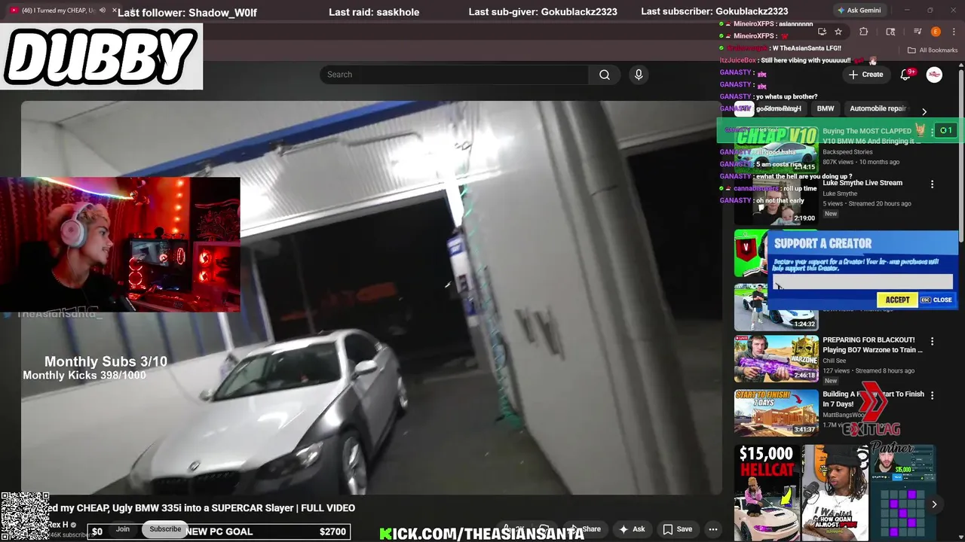Click the Ask button below the video
The width and height of the screenshot is (965, 542).
(632, 529)
